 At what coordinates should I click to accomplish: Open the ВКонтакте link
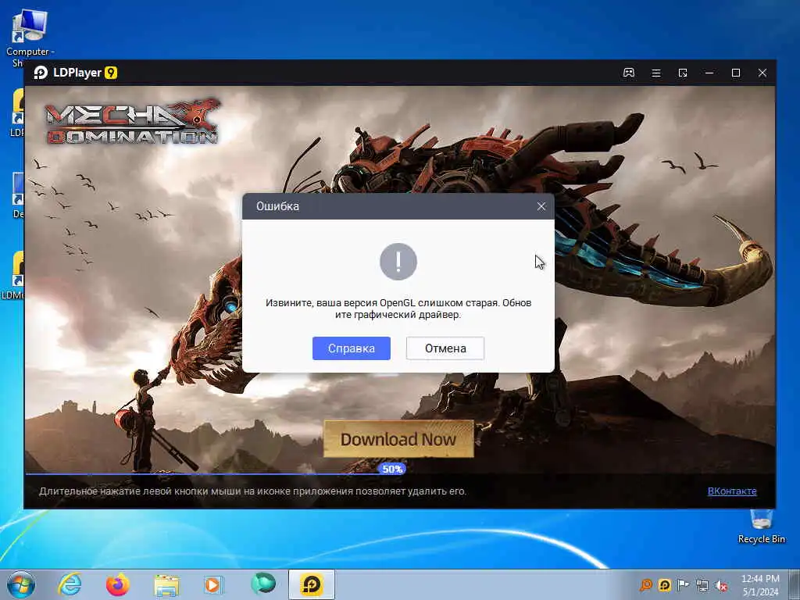point(731,491)
